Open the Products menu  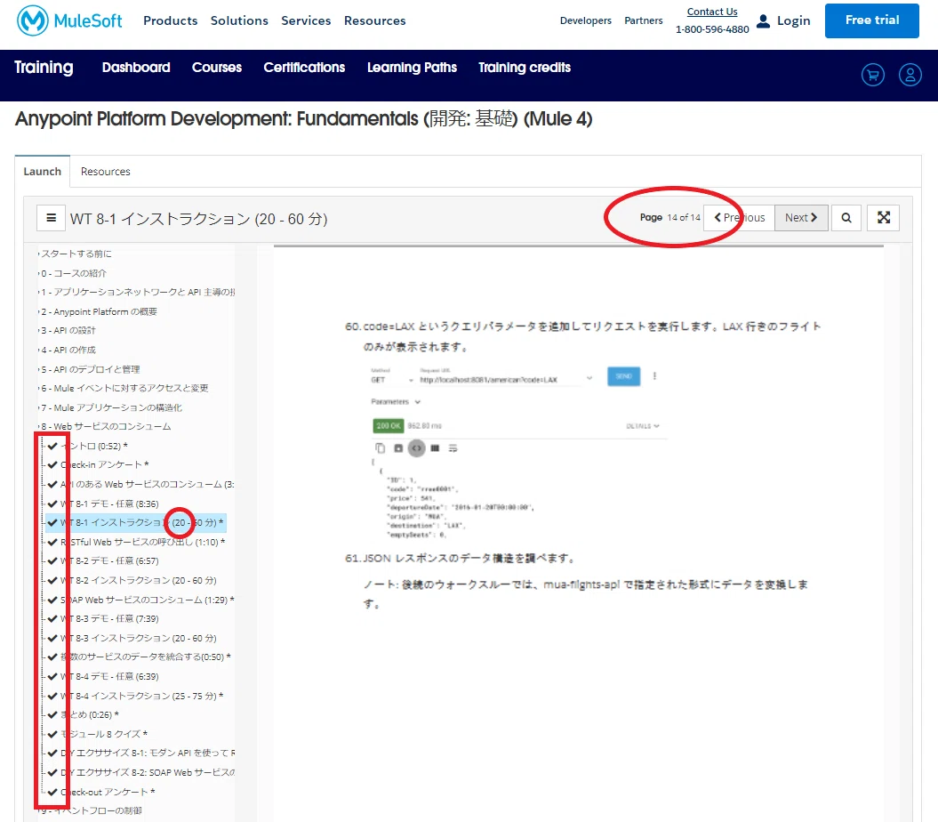(x=171, y=20)
